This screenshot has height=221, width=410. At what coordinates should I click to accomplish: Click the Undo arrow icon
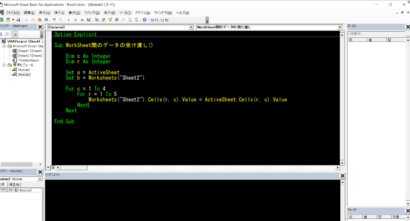[x=54, y=20]
